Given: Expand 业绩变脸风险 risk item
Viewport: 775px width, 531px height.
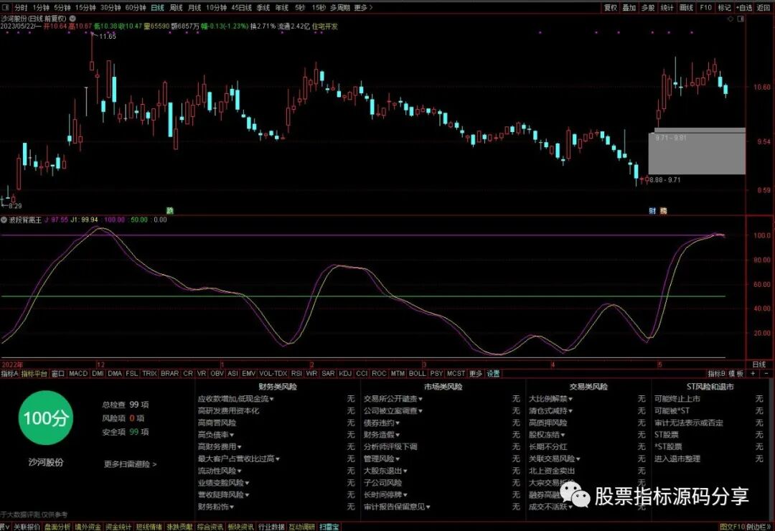Looking at the screenshot, I should tap(223, 482).
